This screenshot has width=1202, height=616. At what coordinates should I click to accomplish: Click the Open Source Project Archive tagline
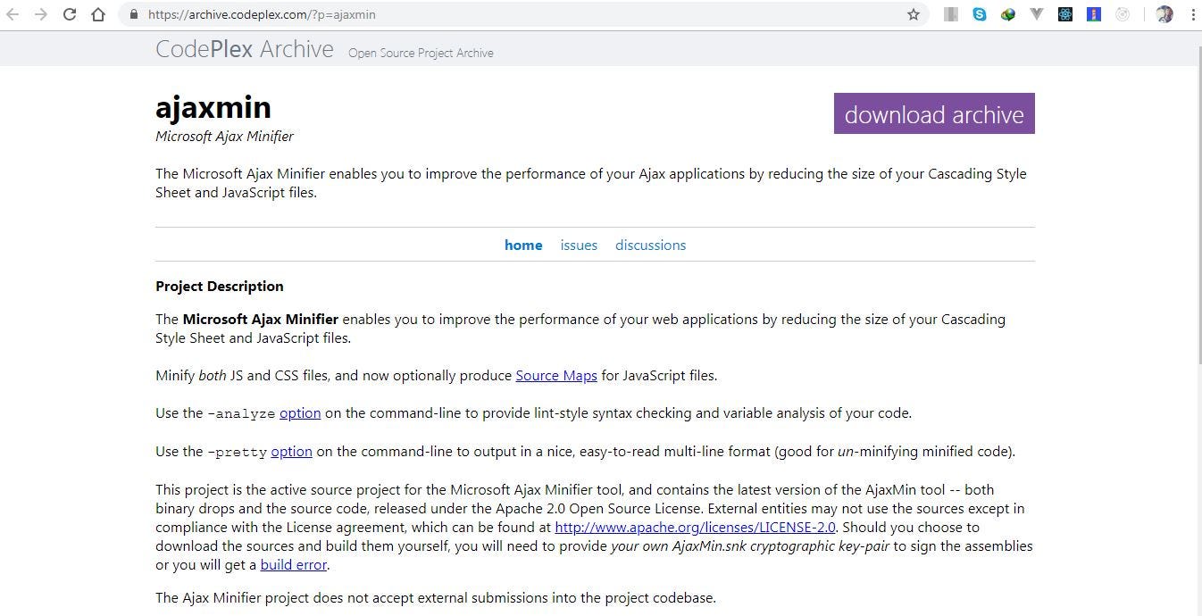click(x=421, y=53)
